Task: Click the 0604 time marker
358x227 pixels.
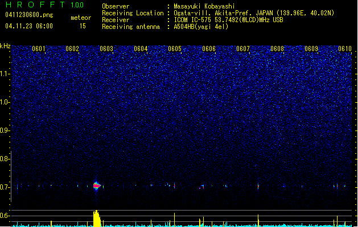Action: pos(141,49)
